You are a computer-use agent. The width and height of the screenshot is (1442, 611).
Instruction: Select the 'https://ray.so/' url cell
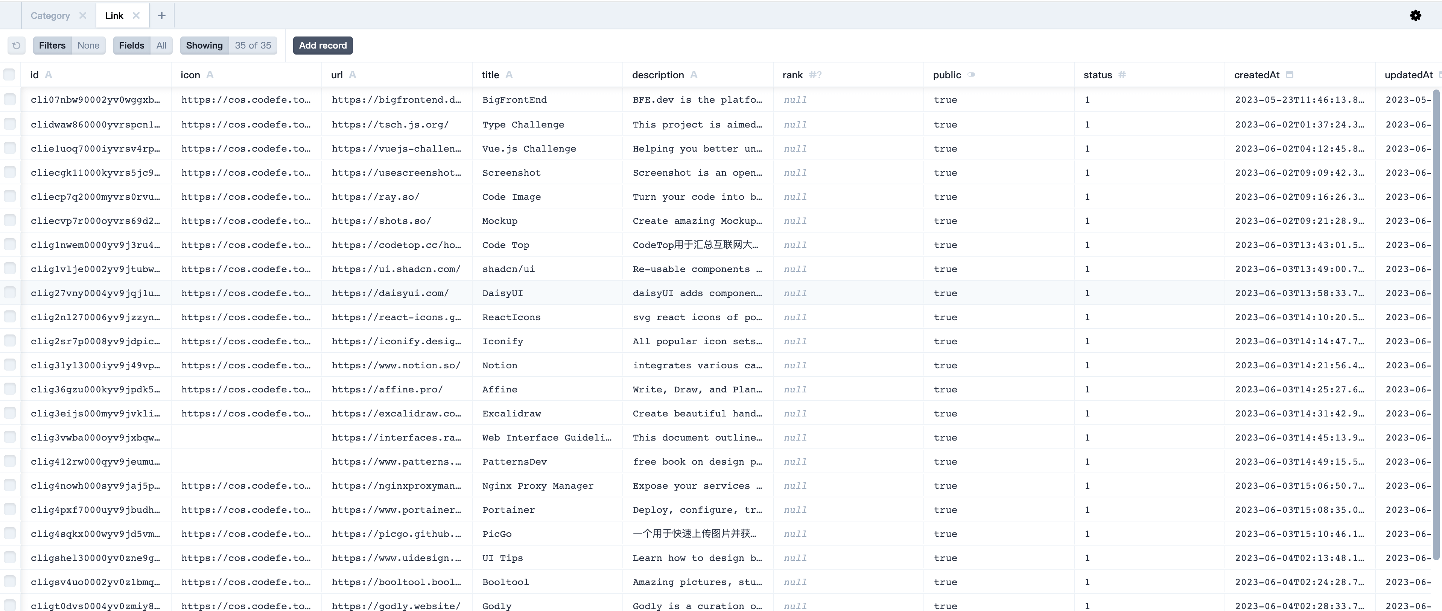coord(397,196)
